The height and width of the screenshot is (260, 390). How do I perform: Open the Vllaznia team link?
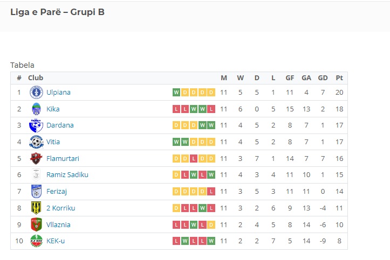(58, 224)
